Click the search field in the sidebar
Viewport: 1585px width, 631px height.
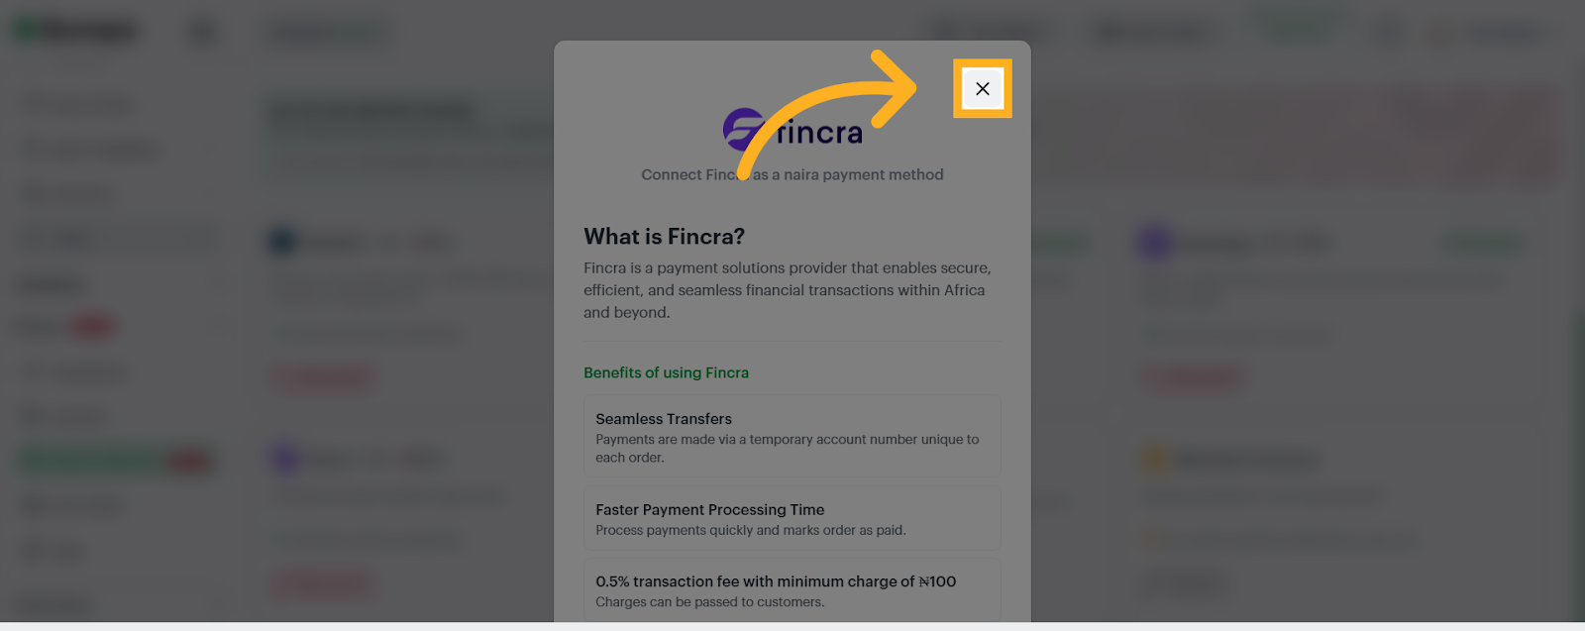click(x=119, y=238)
